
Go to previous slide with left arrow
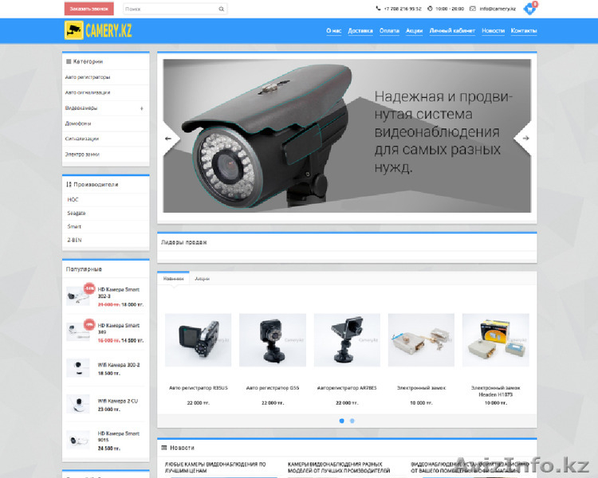point(168,139)
